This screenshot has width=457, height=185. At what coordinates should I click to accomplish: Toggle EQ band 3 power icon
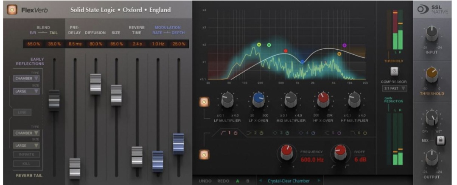click(287, 133)
